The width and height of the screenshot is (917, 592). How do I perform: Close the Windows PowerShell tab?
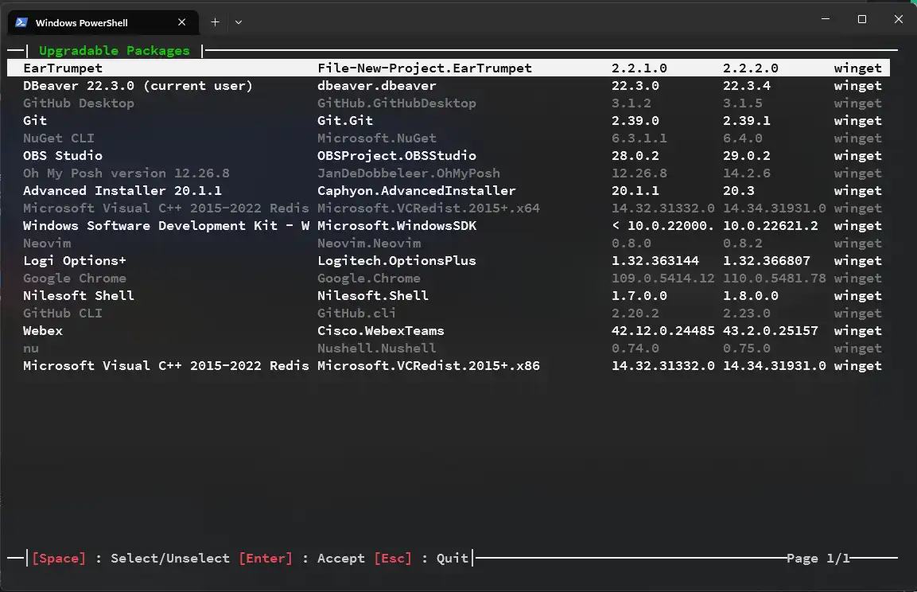[x=182, y=22]
